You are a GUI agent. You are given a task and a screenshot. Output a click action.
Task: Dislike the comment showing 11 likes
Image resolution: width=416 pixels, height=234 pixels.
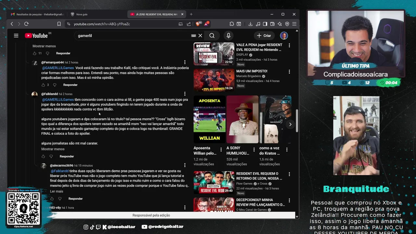point(47,53)
